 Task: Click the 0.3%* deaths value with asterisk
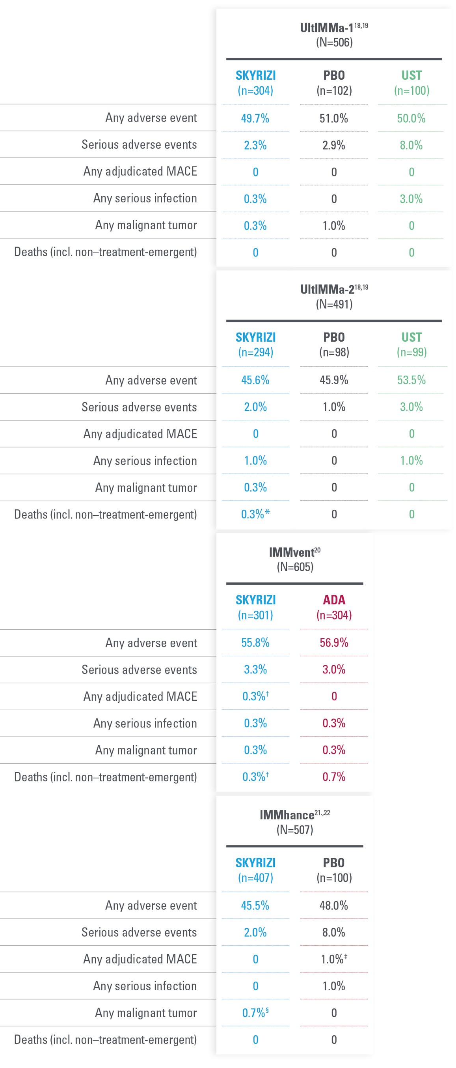[x=255, y=514]
